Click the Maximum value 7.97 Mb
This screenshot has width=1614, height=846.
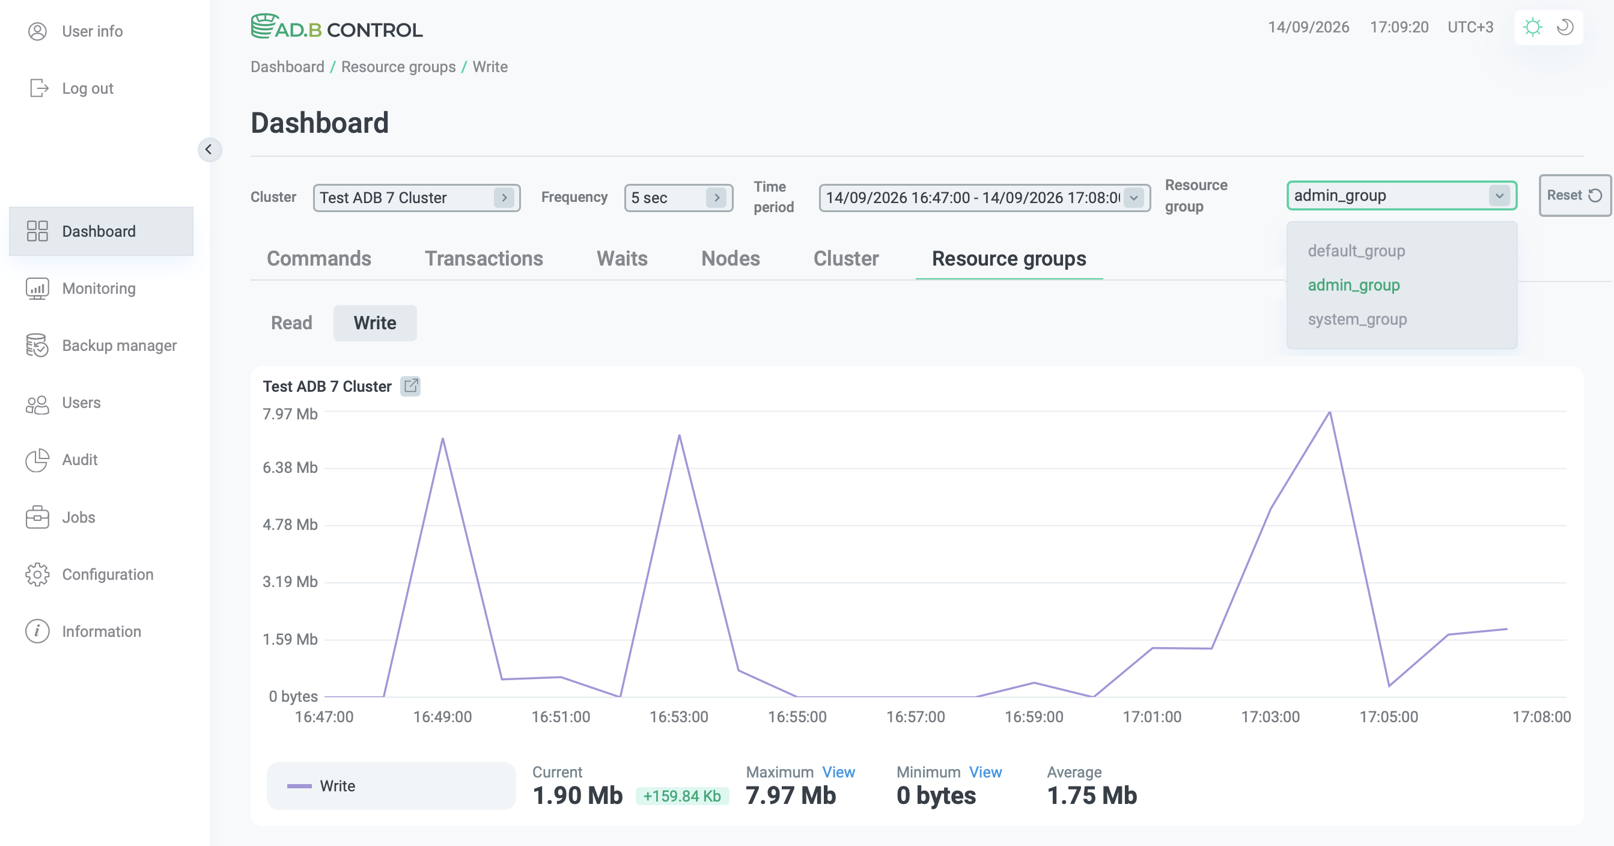coord(791,796)
